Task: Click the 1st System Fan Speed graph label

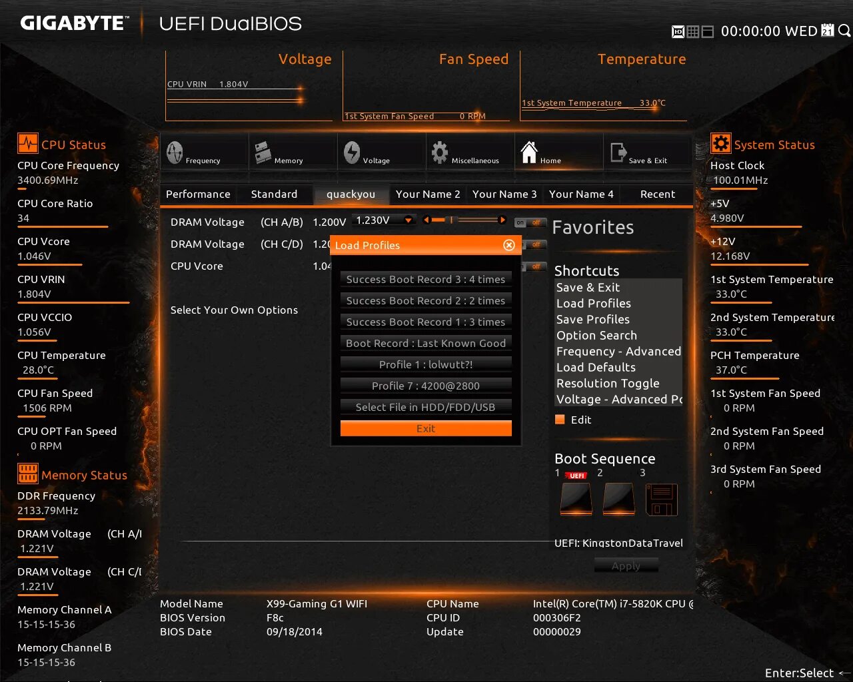Action: click(x=415, y=116)
